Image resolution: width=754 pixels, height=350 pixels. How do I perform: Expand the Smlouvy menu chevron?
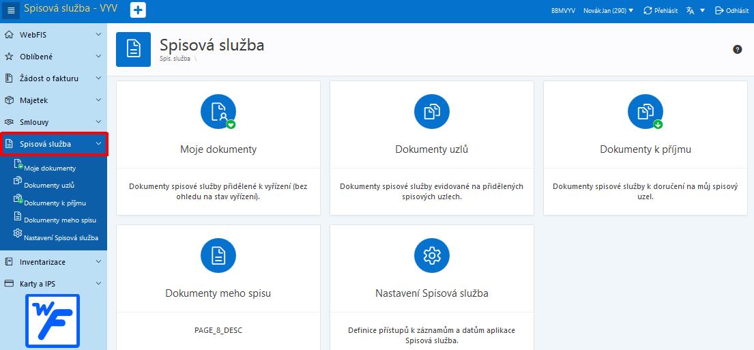click(x=98, y=122)
